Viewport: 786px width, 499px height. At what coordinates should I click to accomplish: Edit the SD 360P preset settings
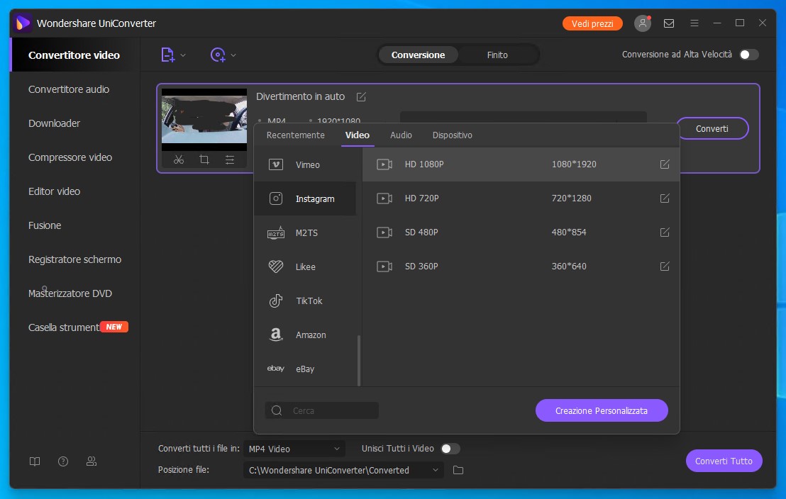click(665, 267)
